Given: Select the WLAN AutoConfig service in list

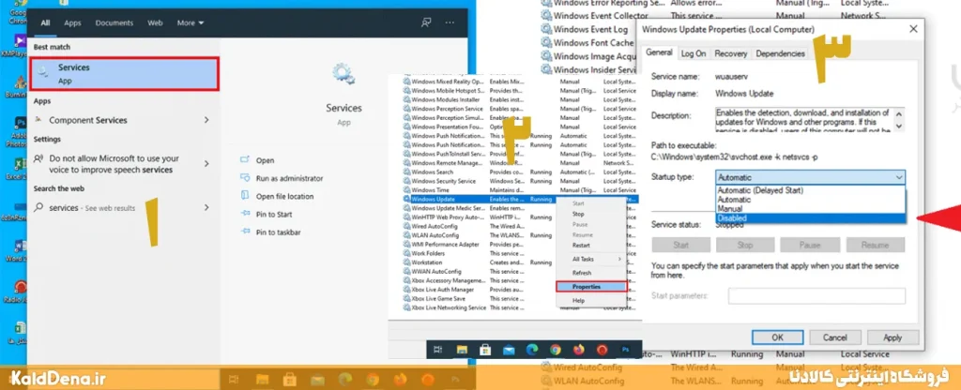Looking at the screenshot, I should point(480,235).
